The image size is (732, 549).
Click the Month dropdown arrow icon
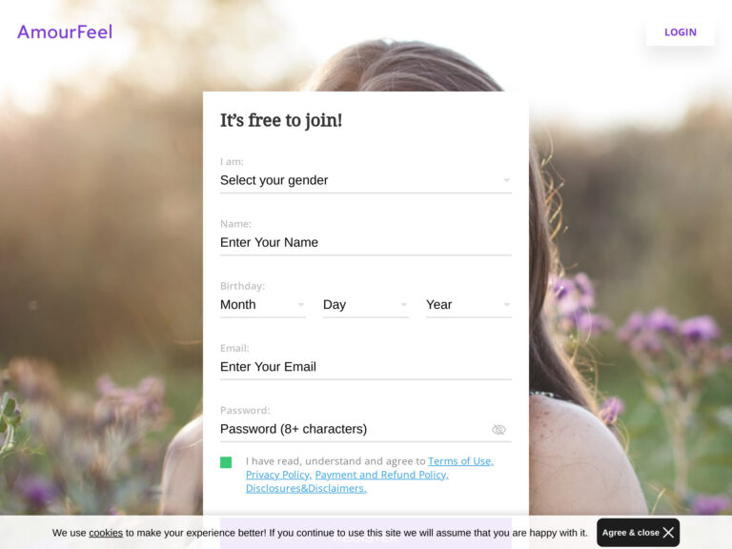point(301,305)
